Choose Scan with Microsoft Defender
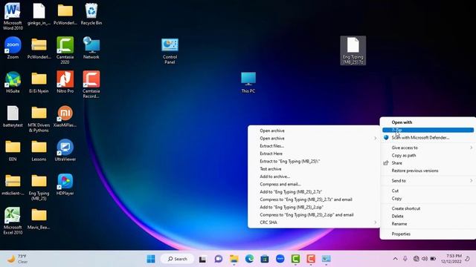Screen dimensions: 476x267 (428, 137)
